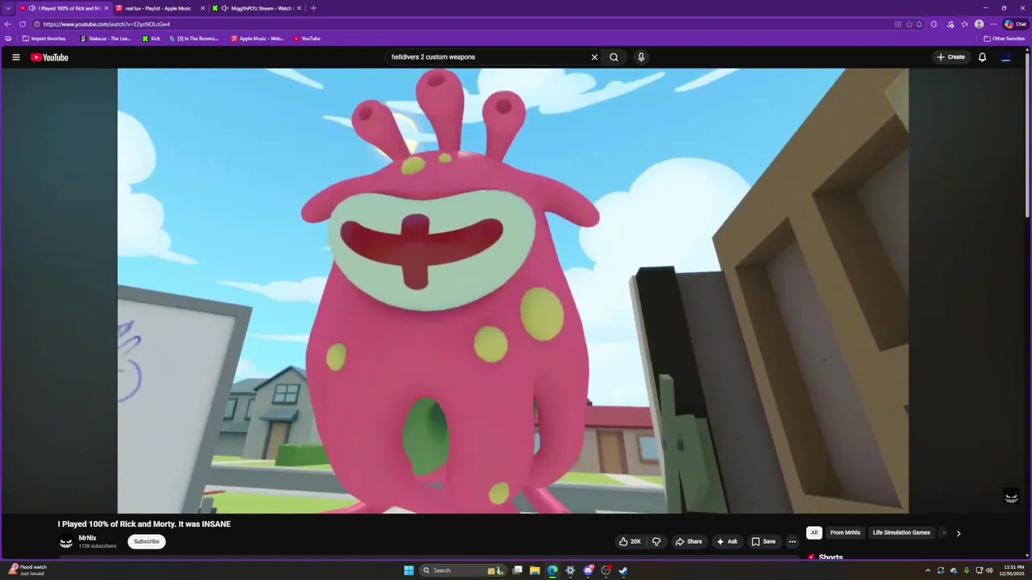Open Discord from the taskbar
This screenshot has height=580, width=1032.
[x=588, y=570]
